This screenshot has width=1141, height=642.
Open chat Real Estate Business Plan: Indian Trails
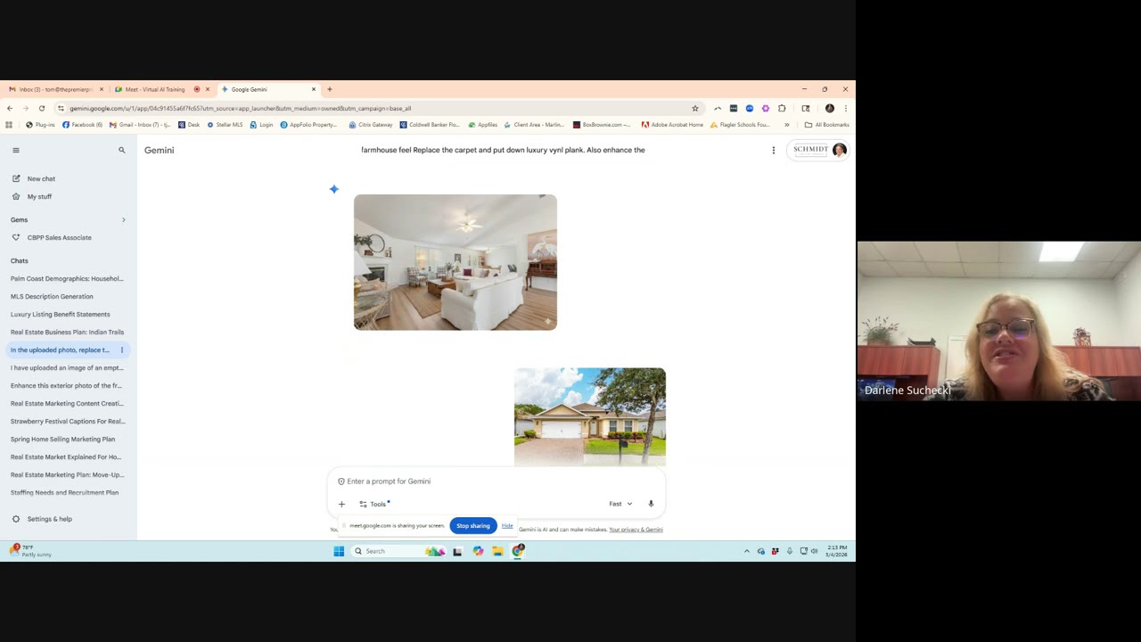(x=67, y=332)
